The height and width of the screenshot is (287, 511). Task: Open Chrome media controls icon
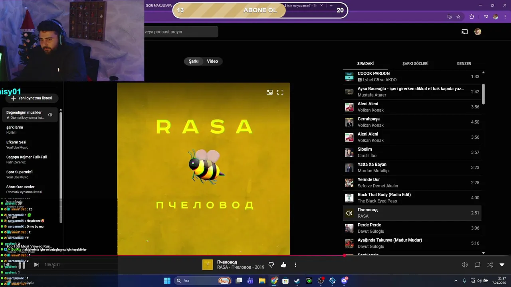coord(486,17)
